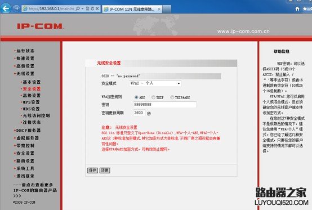Focus the key update period 3600 field
This screenshot has height=210, width=312.
pos(139,113)
